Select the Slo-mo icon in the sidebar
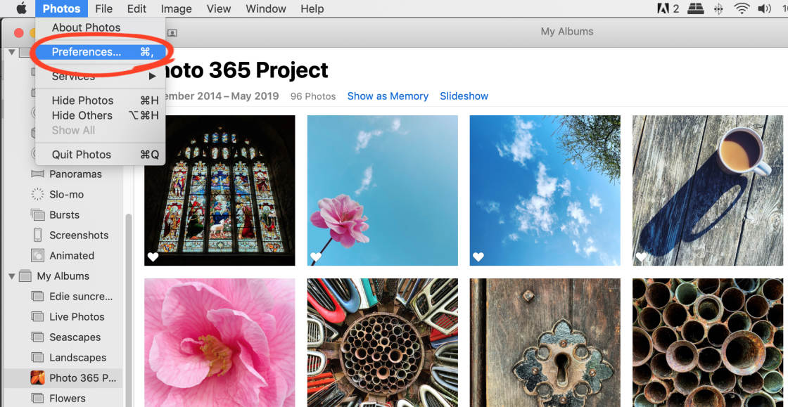Viewport: 788px width, 407px height. (38, 194)
